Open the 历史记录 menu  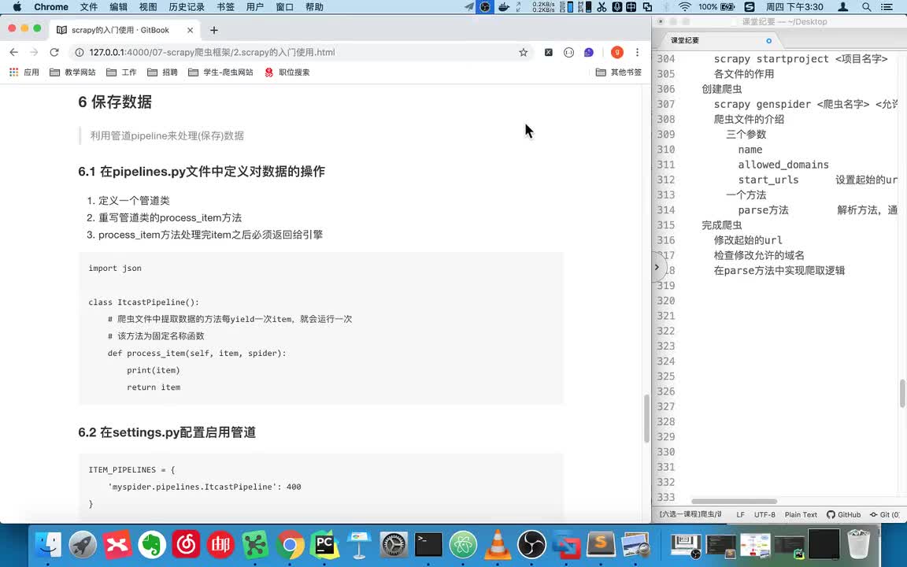[187, 7]
